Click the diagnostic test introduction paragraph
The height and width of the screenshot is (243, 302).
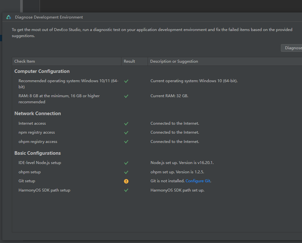coord(152,33)
